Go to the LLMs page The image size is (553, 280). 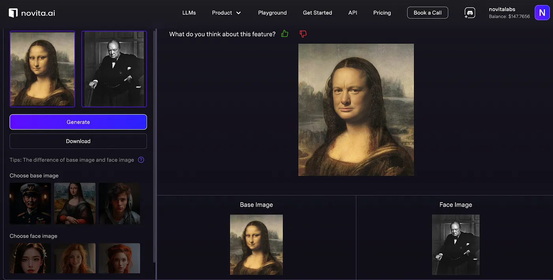[x=189, y=13]
